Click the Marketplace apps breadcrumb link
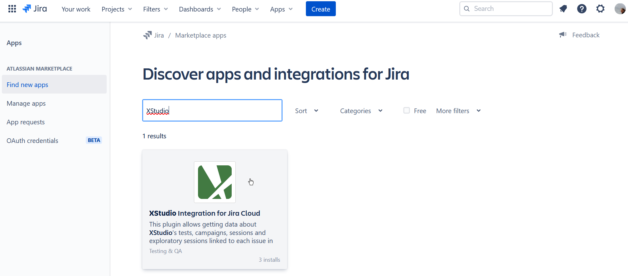 201,35
